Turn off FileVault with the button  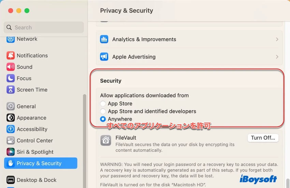263,138
